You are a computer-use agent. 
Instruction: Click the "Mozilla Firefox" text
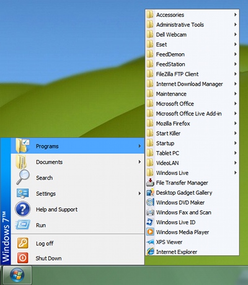[x=173, y=123]
